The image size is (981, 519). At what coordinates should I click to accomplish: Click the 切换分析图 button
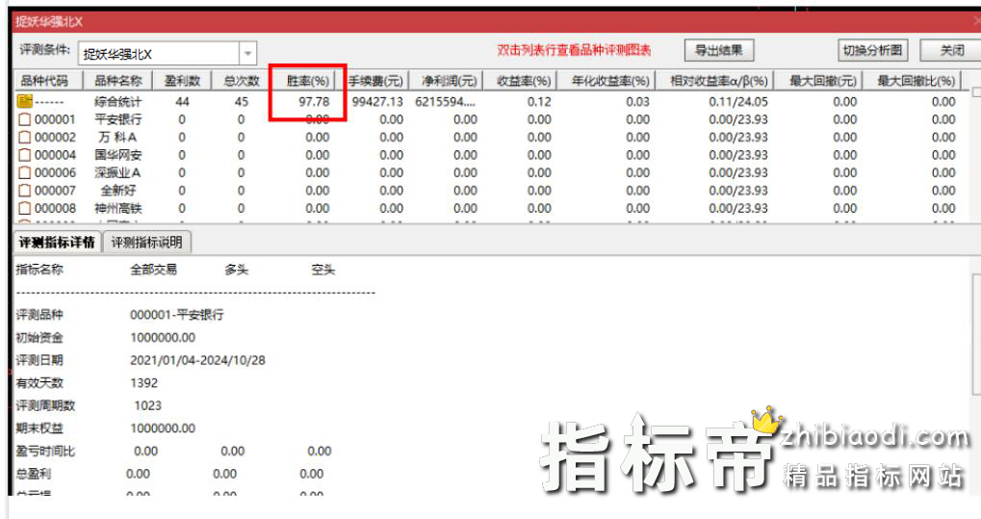tap(872, 50)
